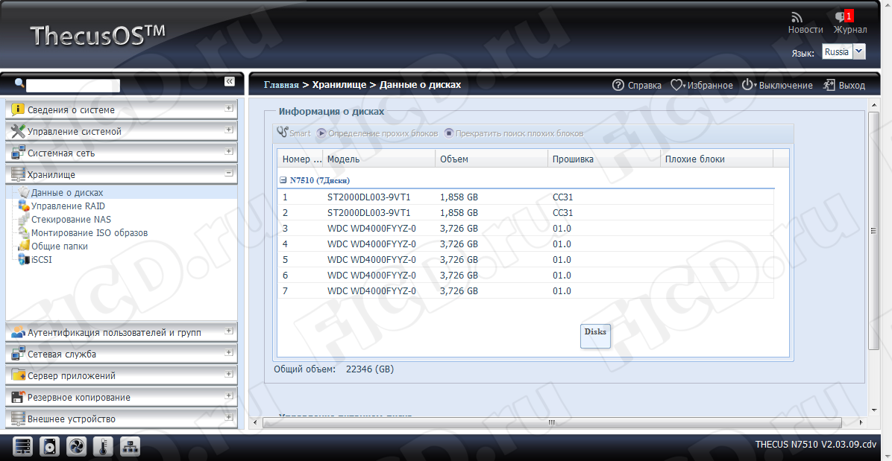
Task: Click the Резервное копирование backup icon
Action: (x=18, y=397)
